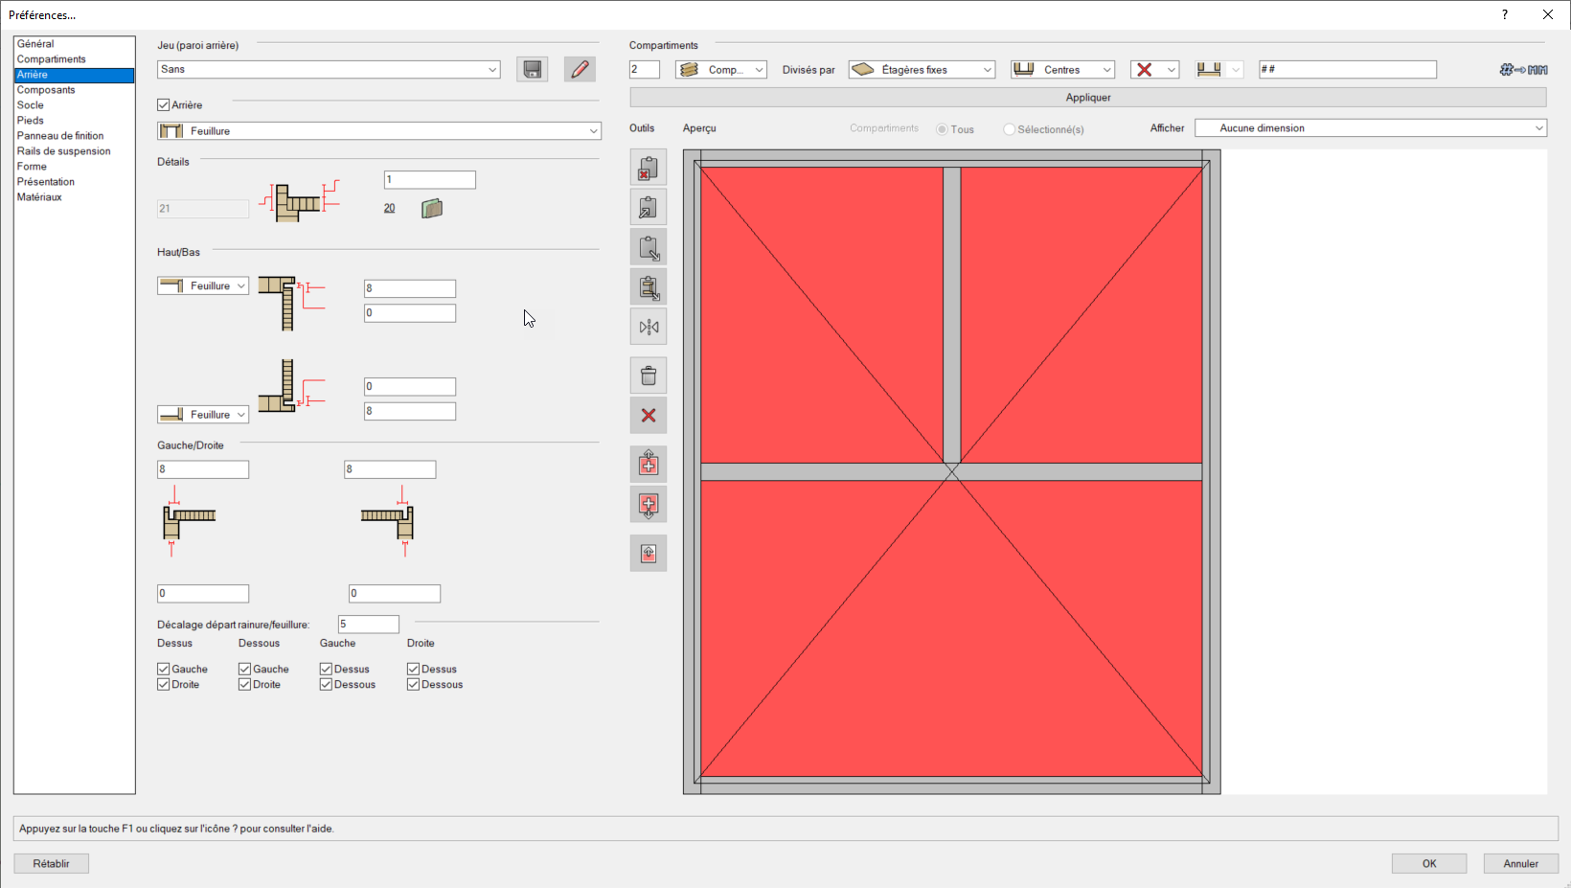Select the Sélectionné(s) radio button

tap(1009, 128)
